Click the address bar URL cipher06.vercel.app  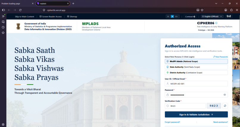[56, 10]
